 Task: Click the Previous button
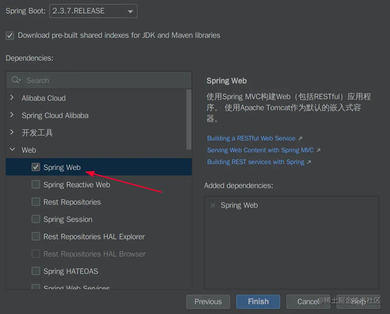click(208, 301)
